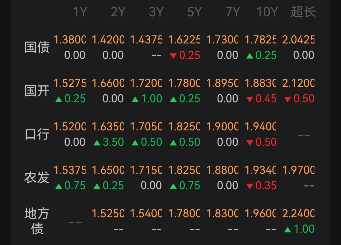Select the 地方债 2Y yield 1.5250
The height and width of the screenshot is (245, 341).
[108, 213]
